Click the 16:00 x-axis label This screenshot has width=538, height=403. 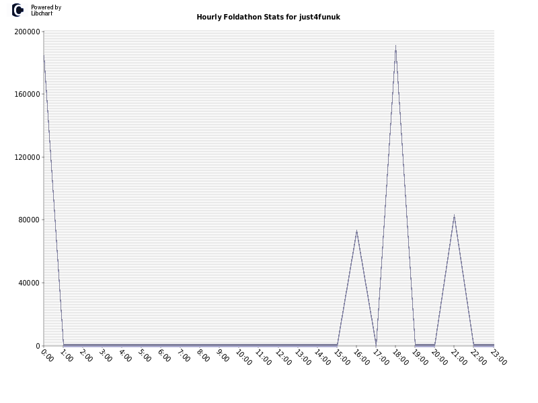tap(362, 357)
